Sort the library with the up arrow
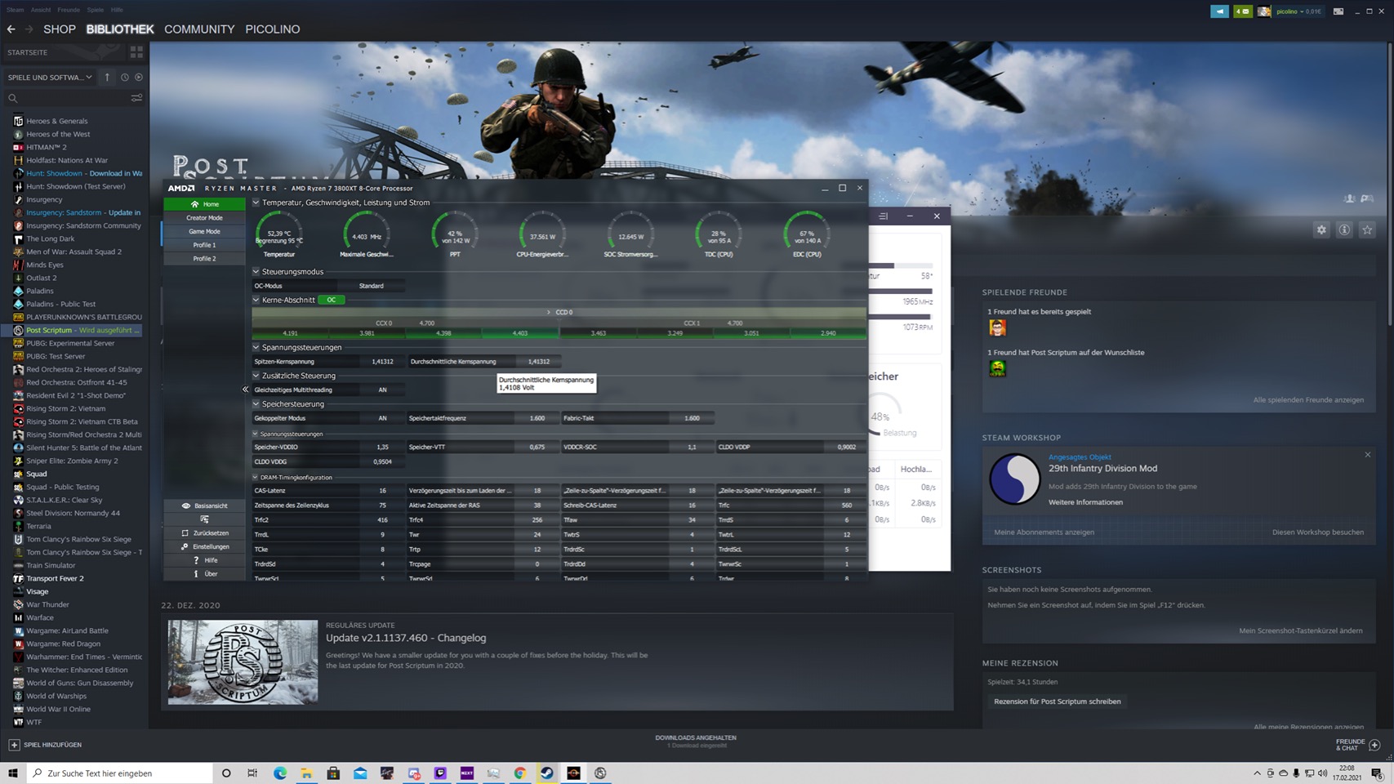The height and width of the screenshot is (784, 1394). point(107,78)
